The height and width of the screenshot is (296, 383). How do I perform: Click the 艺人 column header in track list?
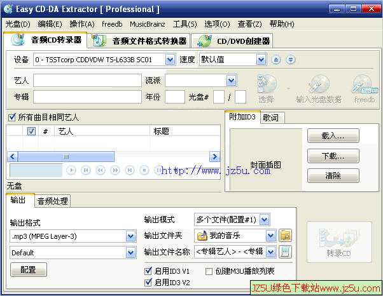tap(102, 131)
